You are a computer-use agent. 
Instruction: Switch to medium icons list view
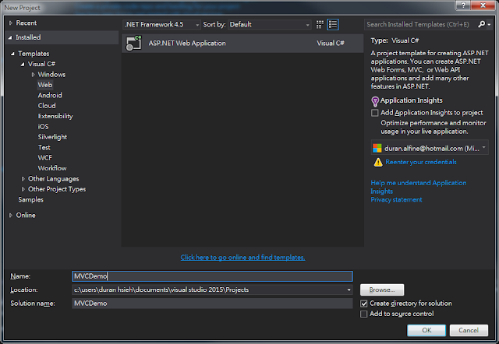point(333,24)
